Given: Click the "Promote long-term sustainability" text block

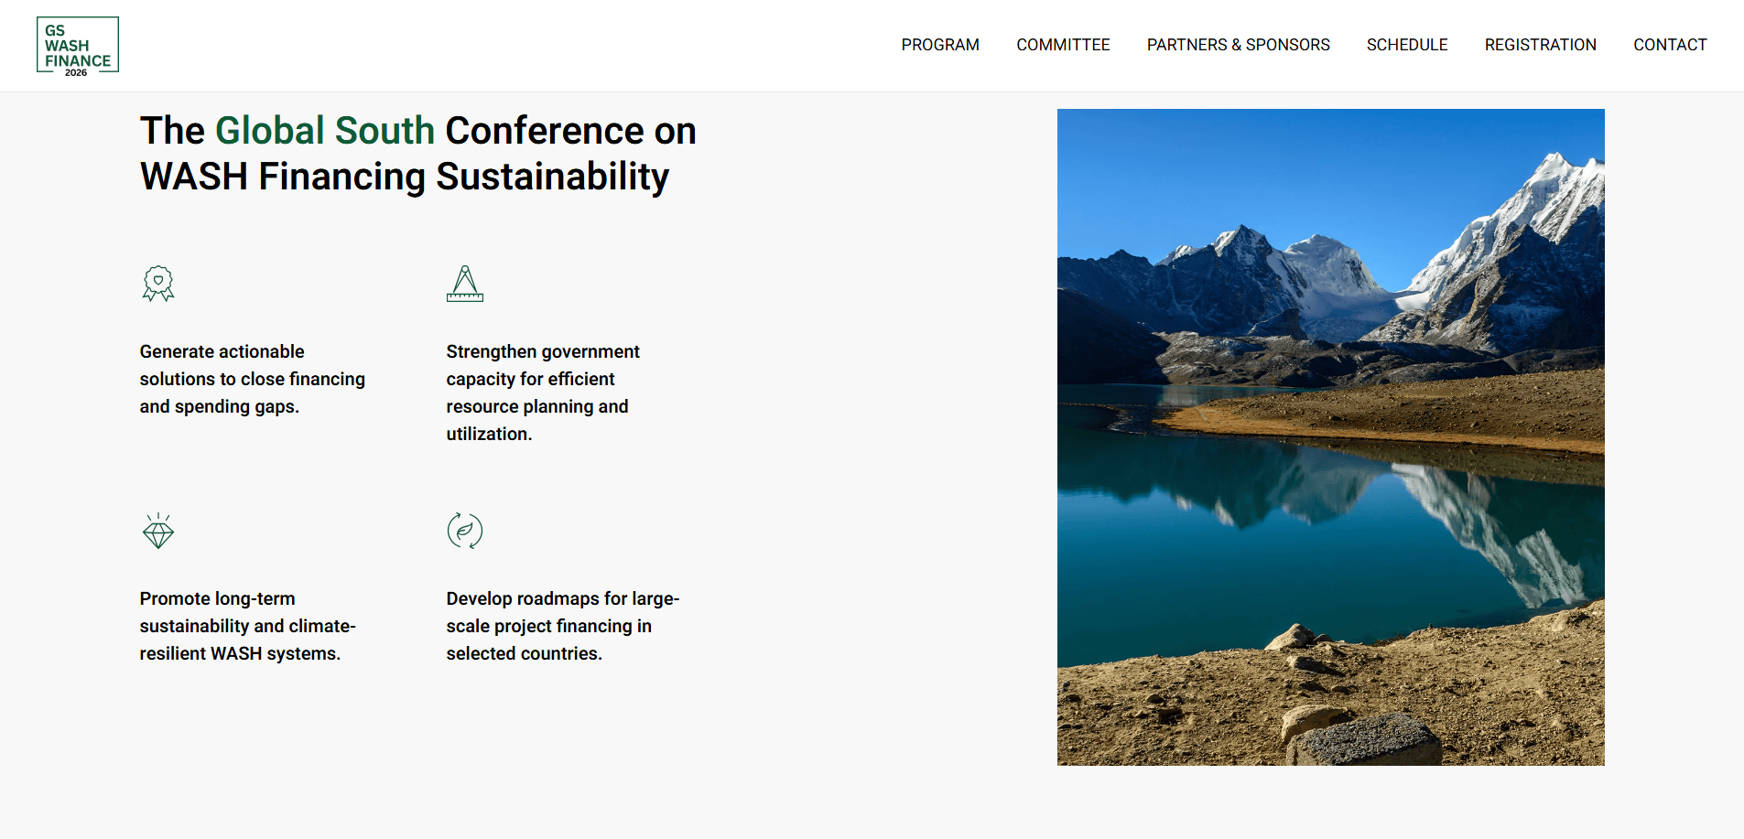Looking at the screenshot, I should coord(247,626).
